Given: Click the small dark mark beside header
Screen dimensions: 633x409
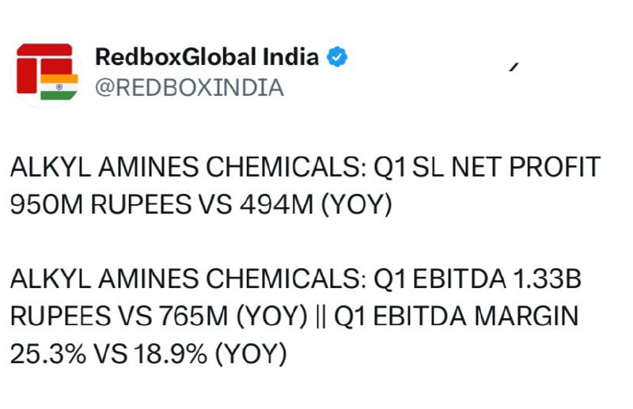Looking at the screenshot, I should [x=514, y=67].
